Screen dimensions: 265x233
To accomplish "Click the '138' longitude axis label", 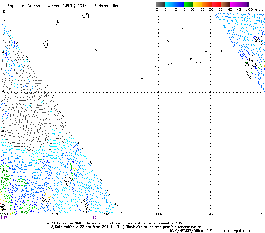I will [55, 214].
